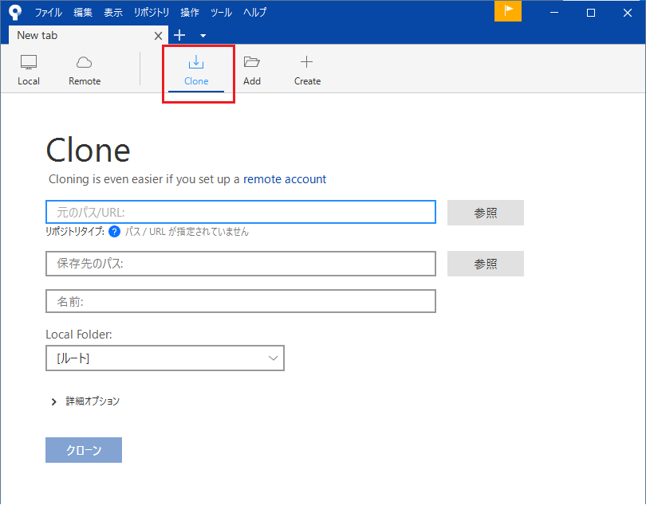Open the 表示 menu
This screenshot has width=646, height=505.
pyautogui.click(x=113, y=13)
